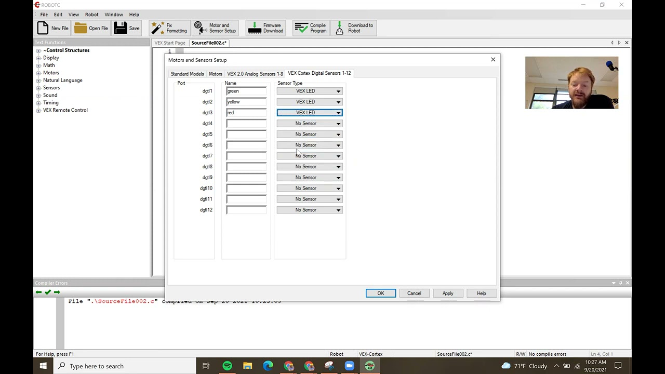665x374 pixels.
Task: Expand the Display tree node
Action: coord(38,58)
